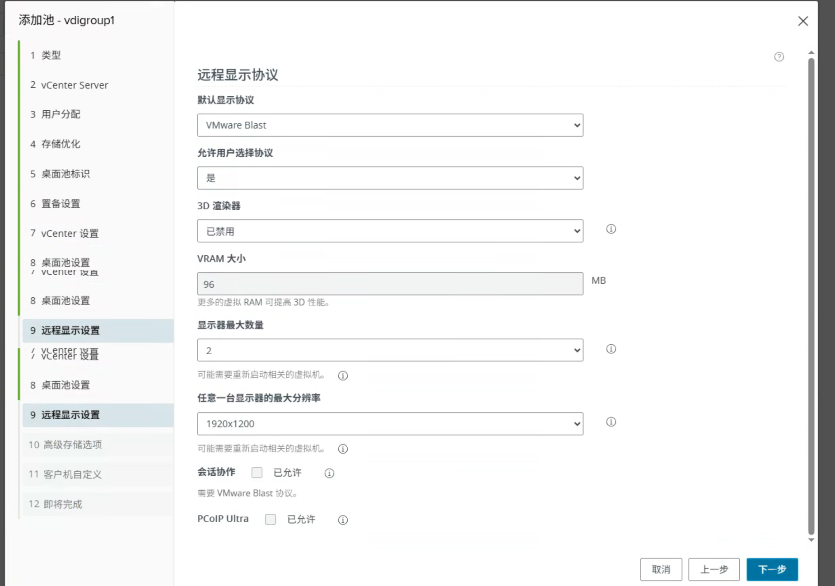Open 3D 渲染器 已禁用 dropdown
This screenshot has height=586, width=835.
(390, 231)
